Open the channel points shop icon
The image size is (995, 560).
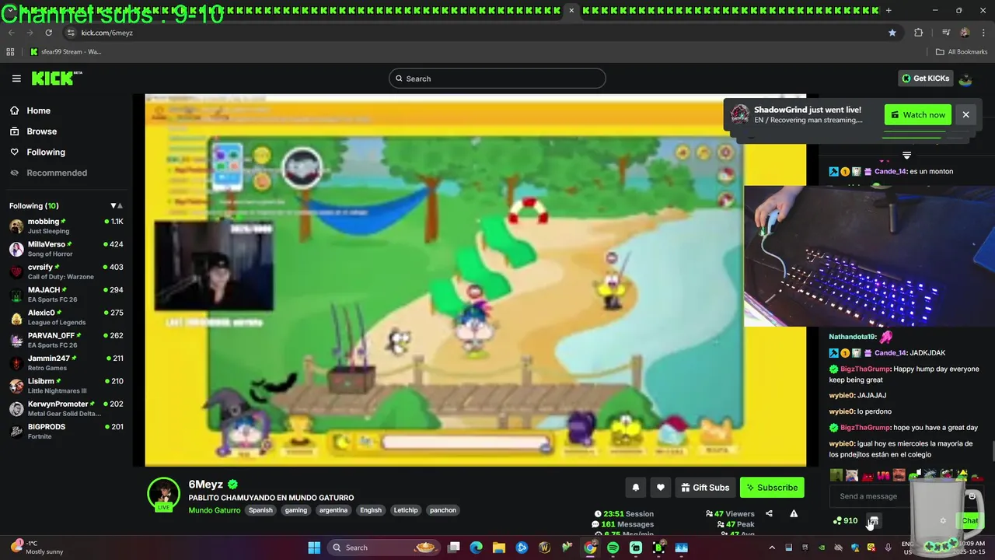pos(874,521)
